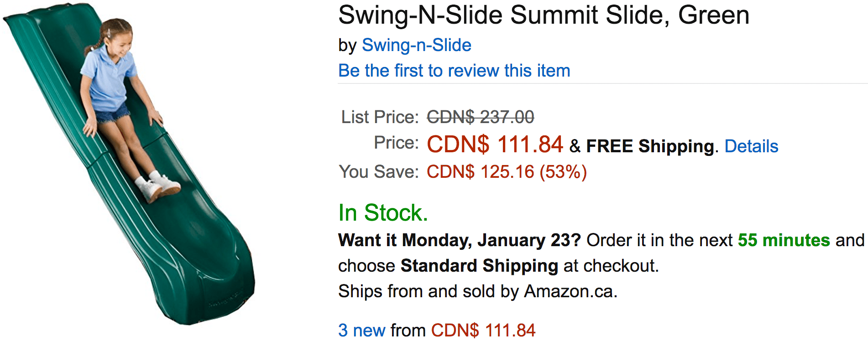This screenshot has height=341, width=868.
Task: Open the FREE Shipping Details link
Action: click(x=751, y=146)
